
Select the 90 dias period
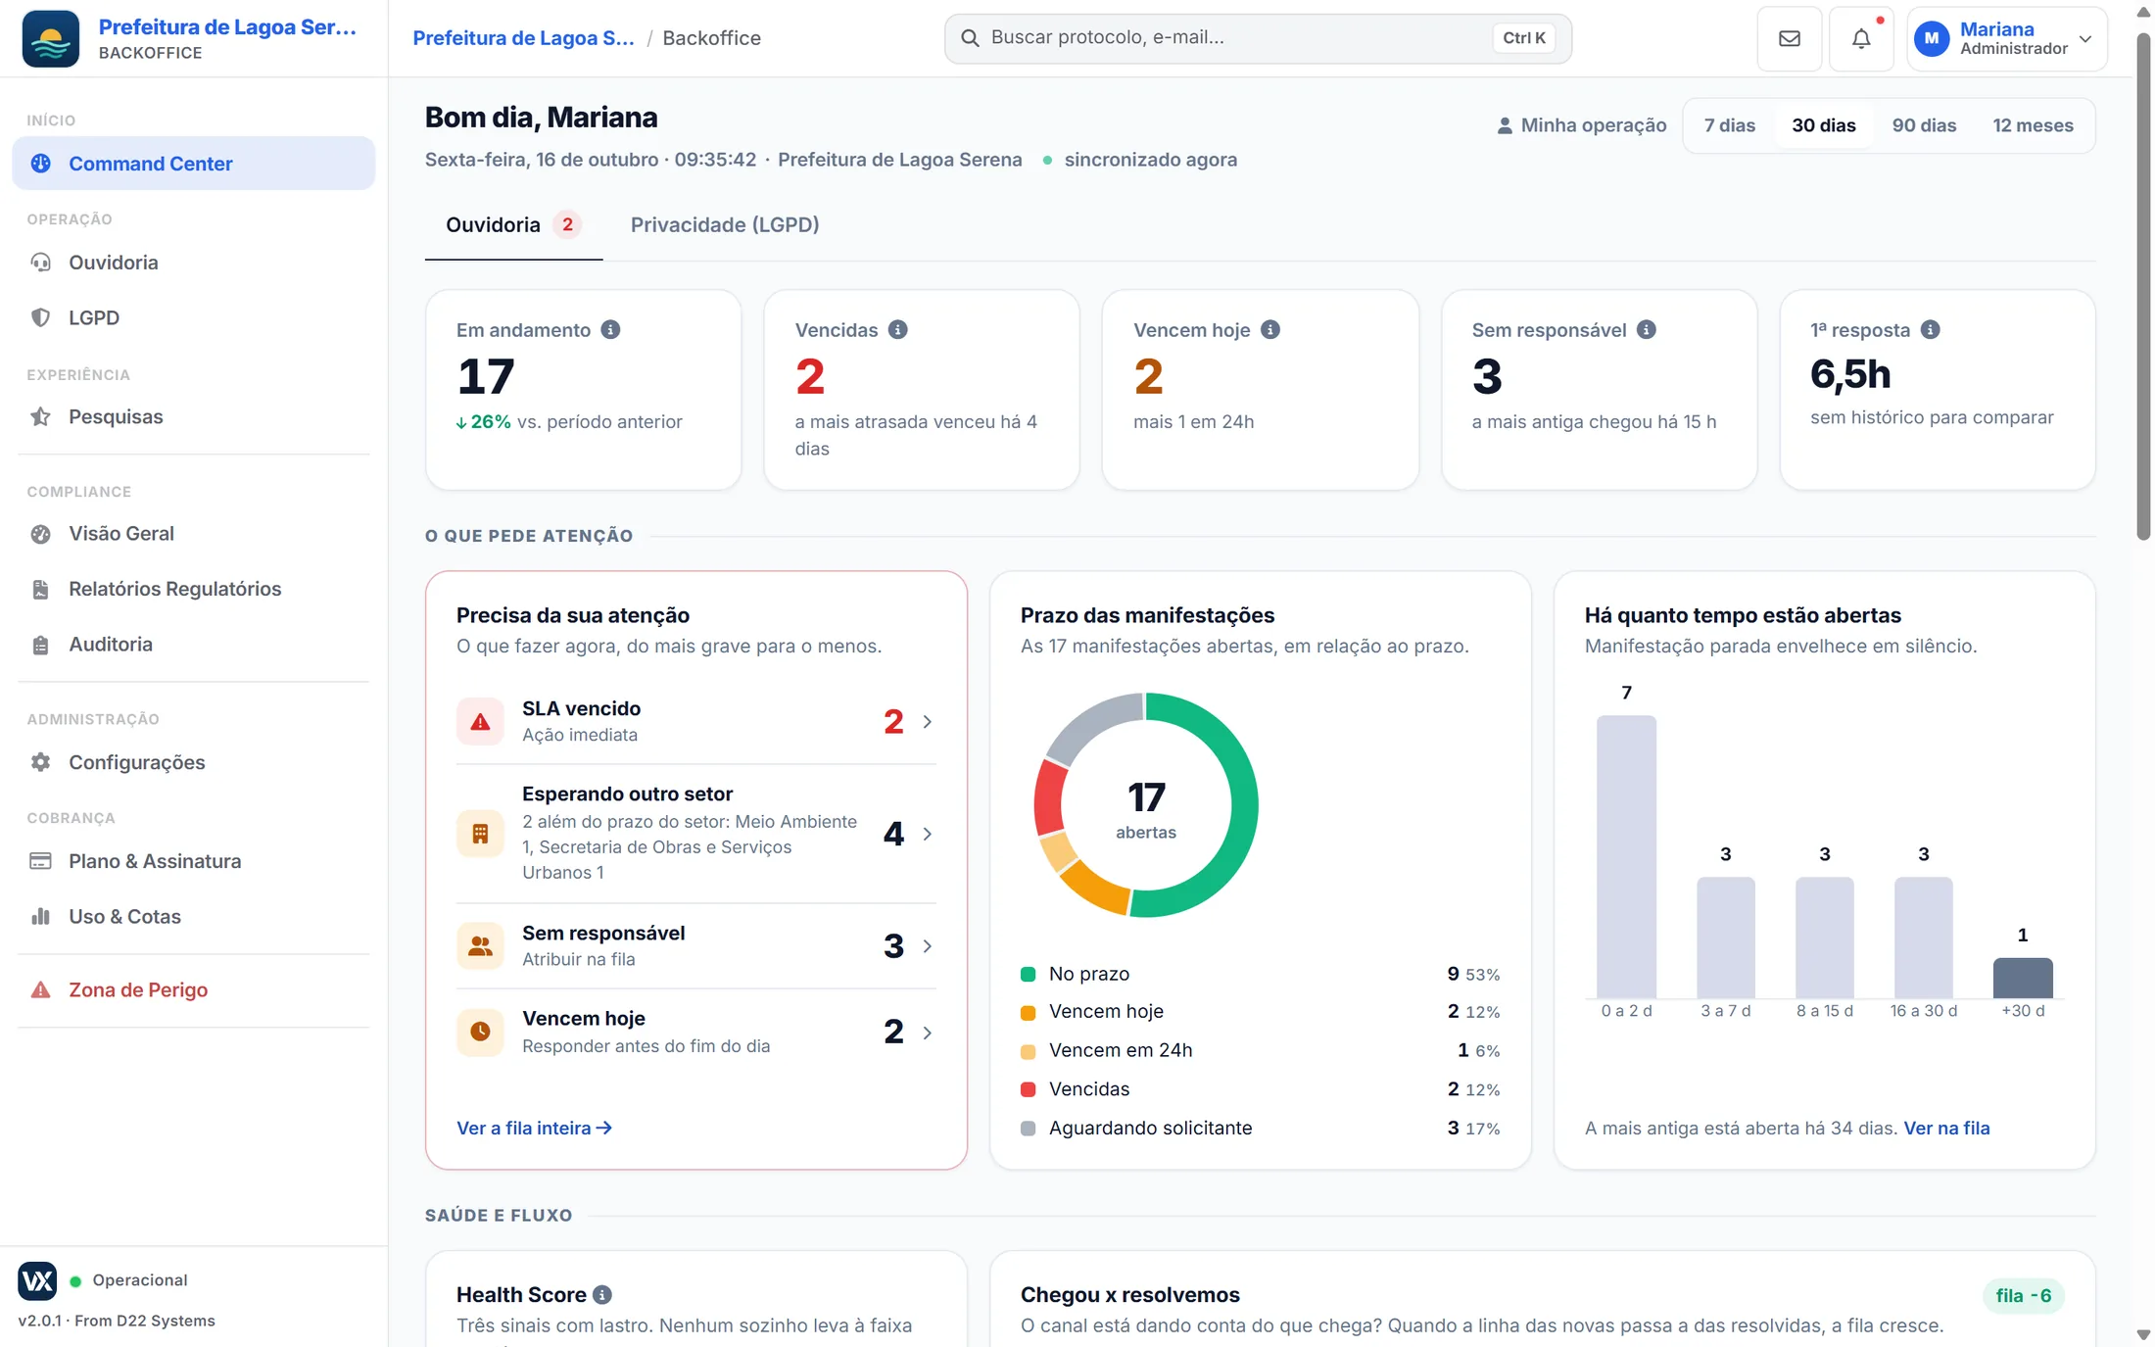tap(1924, 125)
